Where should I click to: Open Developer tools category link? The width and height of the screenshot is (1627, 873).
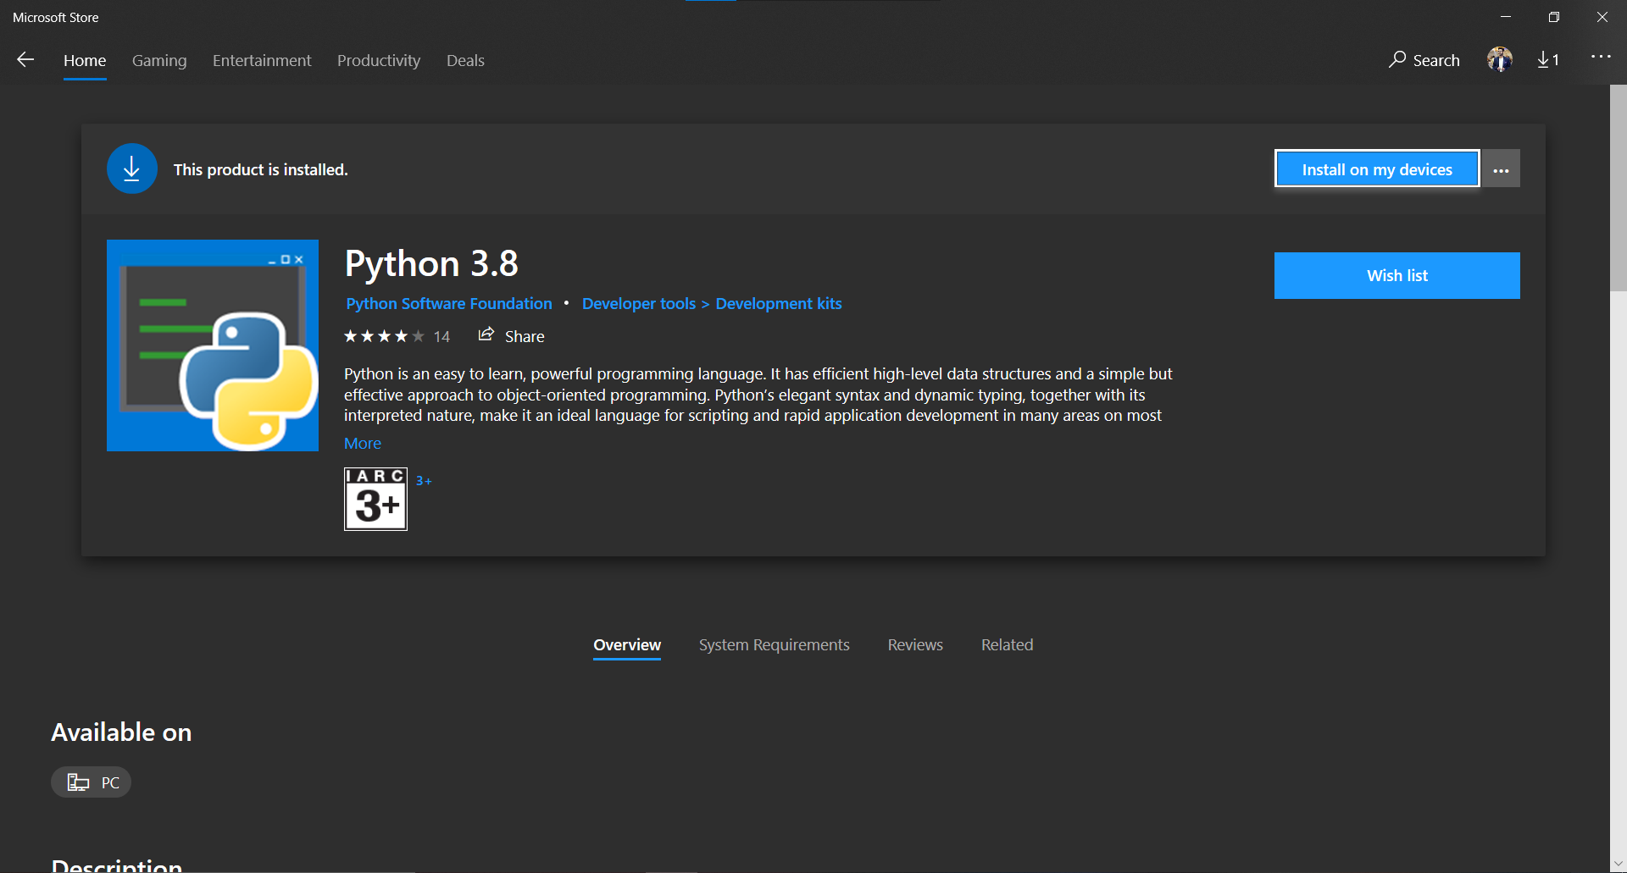tap(639, 304)
